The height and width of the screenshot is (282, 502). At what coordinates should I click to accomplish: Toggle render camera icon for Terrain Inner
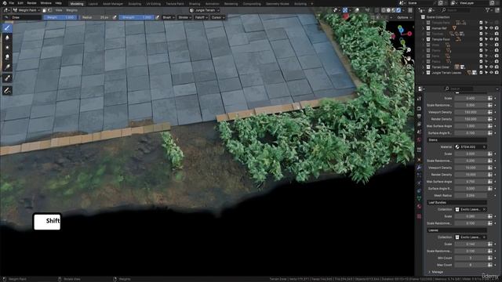tap(497, 67)
